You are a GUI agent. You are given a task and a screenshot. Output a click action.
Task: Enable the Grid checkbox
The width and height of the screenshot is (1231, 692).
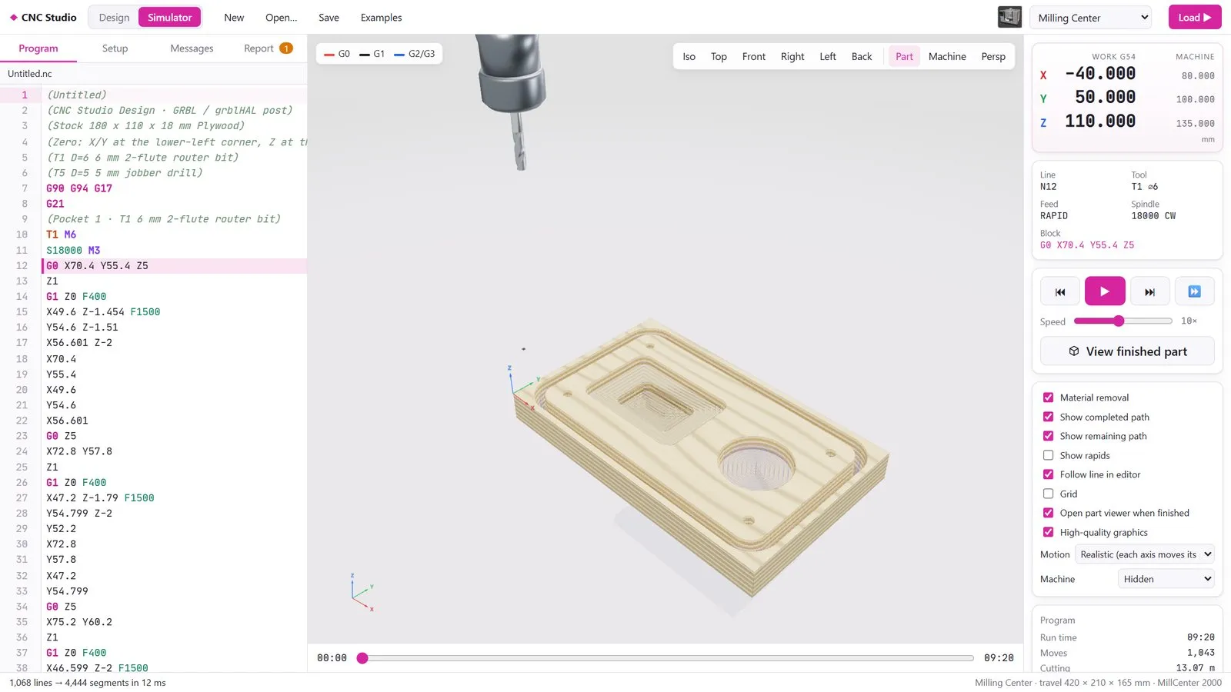coord(1048,494)
